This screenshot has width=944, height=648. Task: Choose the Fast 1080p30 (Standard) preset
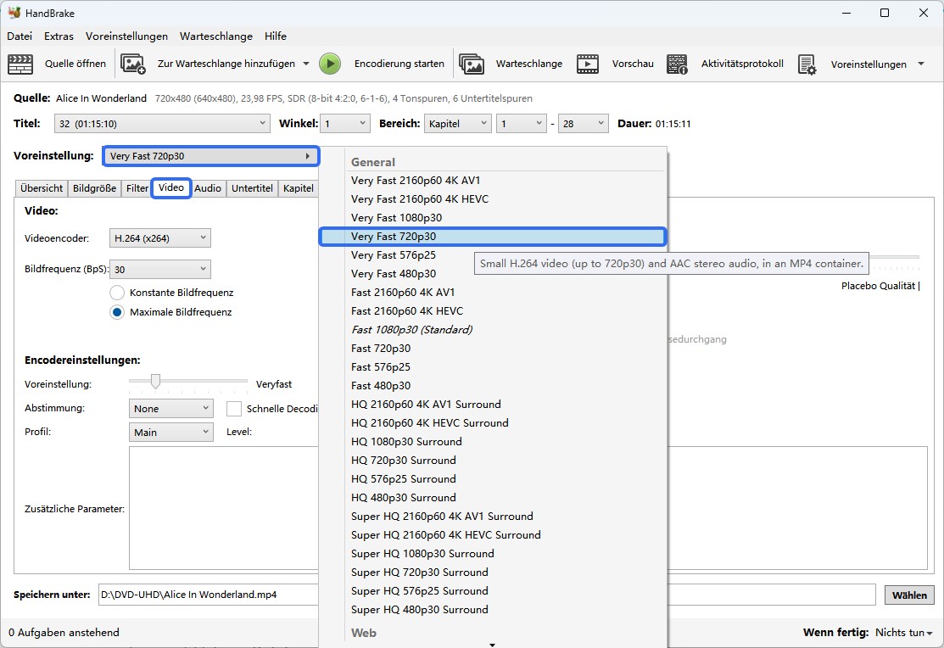[411, 330]
